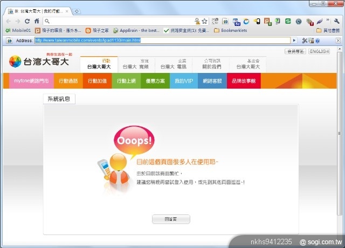Click the IE Tab tools wrench icon
345x248 pixels.
[305, 41]
